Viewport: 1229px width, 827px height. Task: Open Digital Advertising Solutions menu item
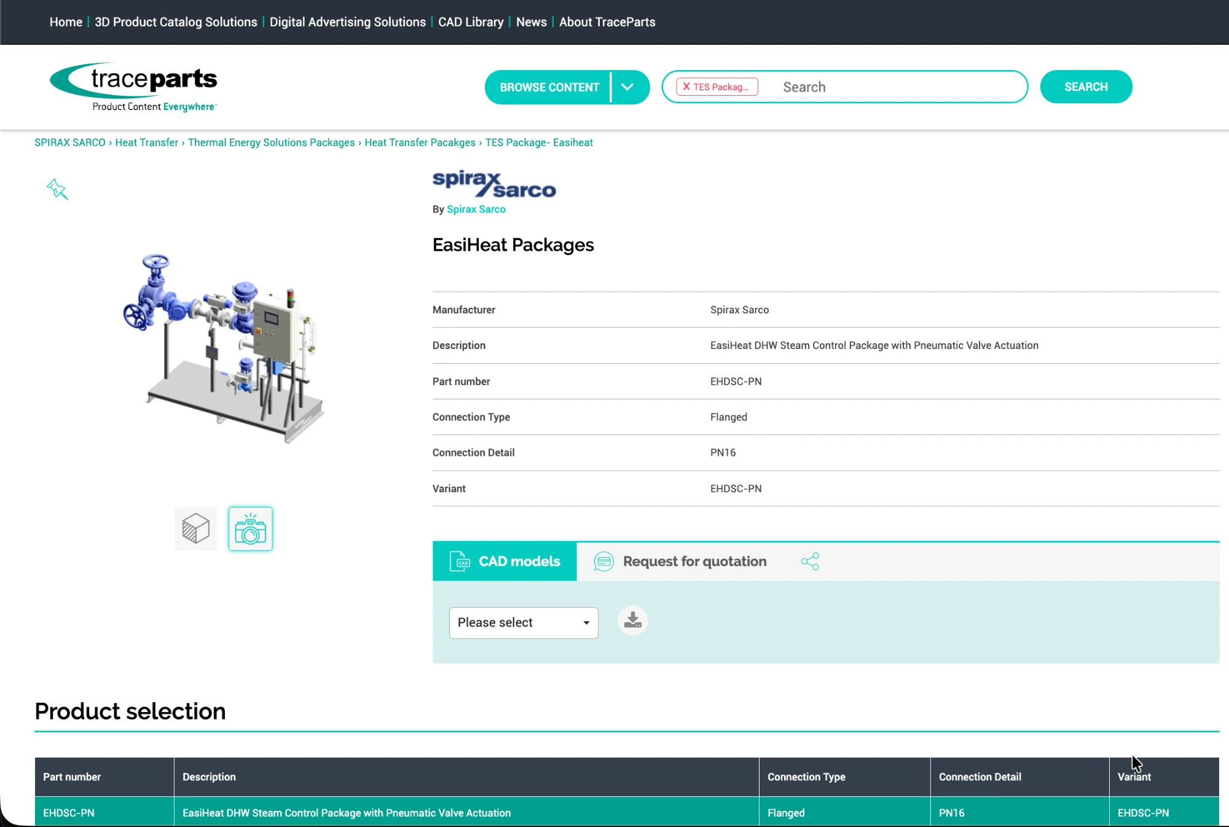(x=348, y=22)
